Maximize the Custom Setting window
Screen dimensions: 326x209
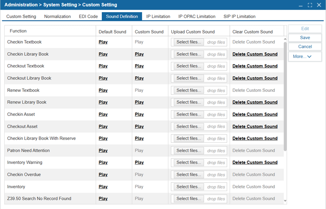(x=310, y=5)
